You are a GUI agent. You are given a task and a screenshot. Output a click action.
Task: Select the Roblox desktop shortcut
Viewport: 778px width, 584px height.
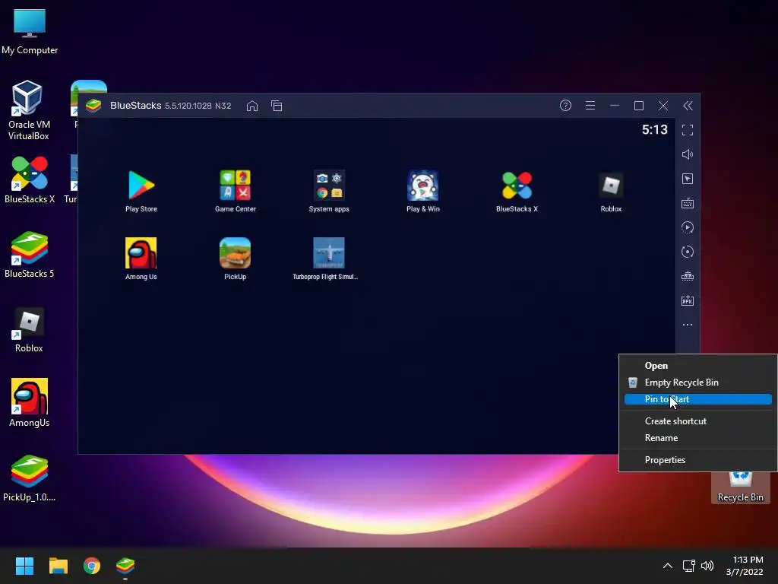click(x=30, y=330)
